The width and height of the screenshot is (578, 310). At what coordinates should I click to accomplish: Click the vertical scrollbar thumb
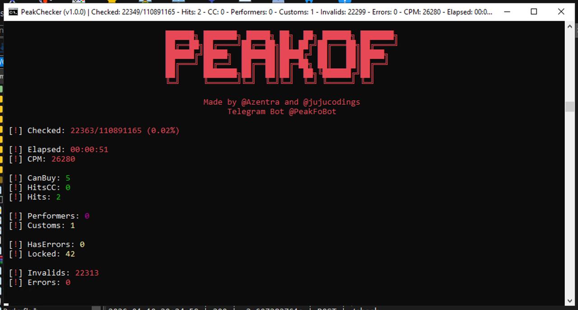(570, 107)
